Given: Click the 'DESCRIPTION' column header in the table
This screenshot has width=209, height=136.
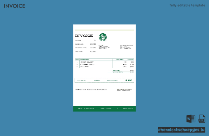Looking at the screenshot, I should coord(84,60).
